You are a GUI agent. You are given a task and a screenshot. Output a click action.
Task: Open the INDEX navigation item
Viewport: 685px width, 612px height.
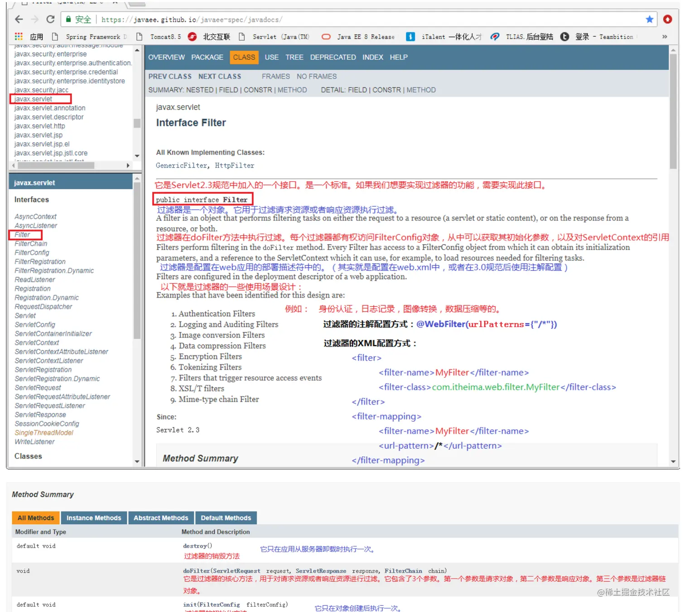pos(373,57)
